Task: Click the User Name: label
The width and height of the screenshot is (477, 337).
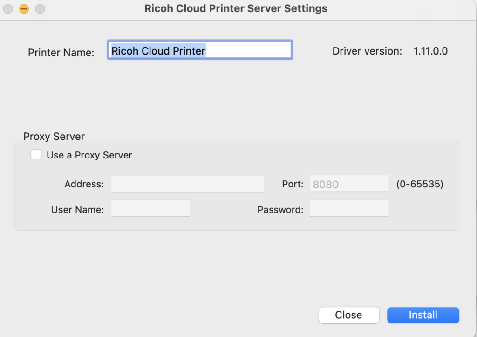Action: point(78,210)
